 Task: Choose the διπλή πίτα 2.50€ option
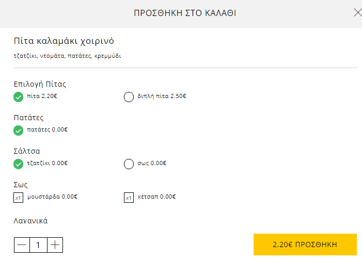(129, 97)
